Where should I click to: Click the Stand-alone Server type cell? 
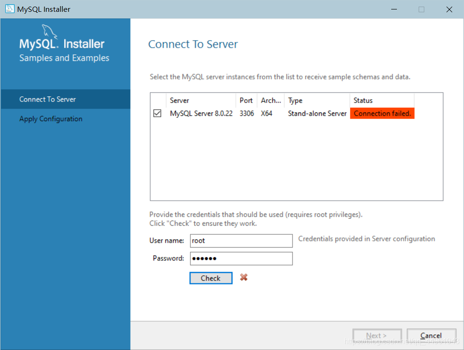tap(317, 113)
